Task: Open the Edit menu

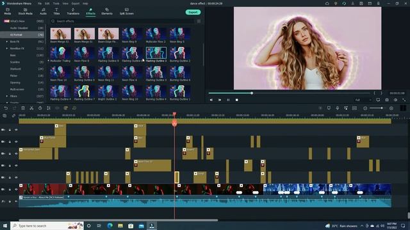Action: tap(47, 4)
